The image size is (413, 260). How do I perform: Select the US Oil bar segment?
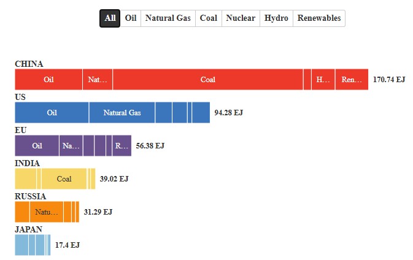[x=52, y=113]
